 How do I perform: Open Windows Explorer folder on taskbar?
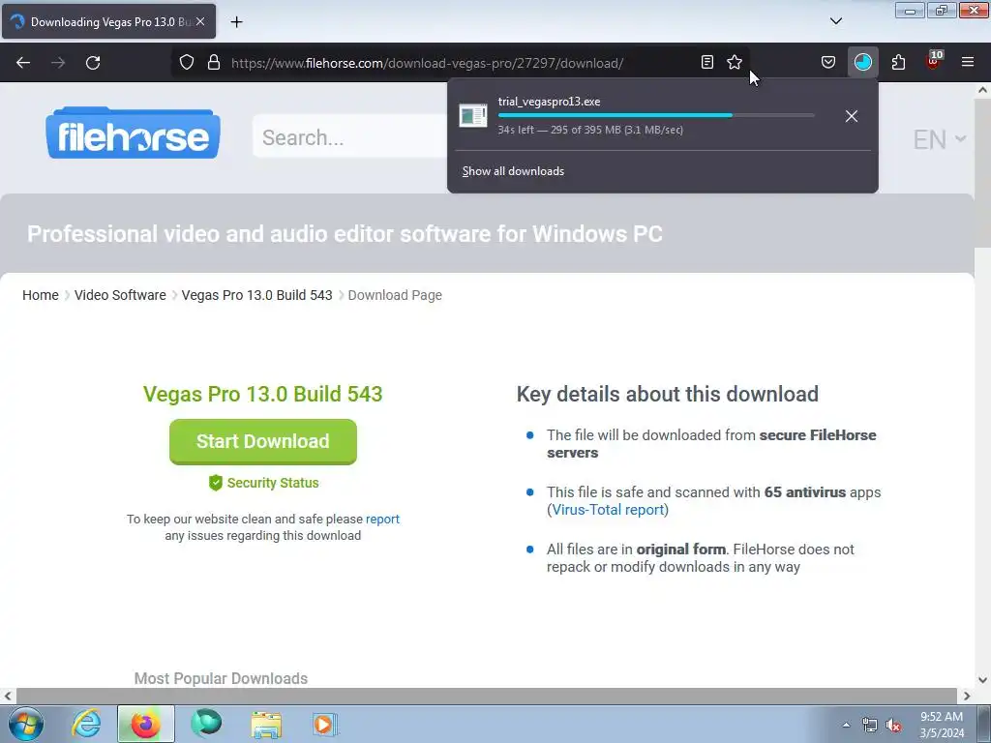pos(266,724)
